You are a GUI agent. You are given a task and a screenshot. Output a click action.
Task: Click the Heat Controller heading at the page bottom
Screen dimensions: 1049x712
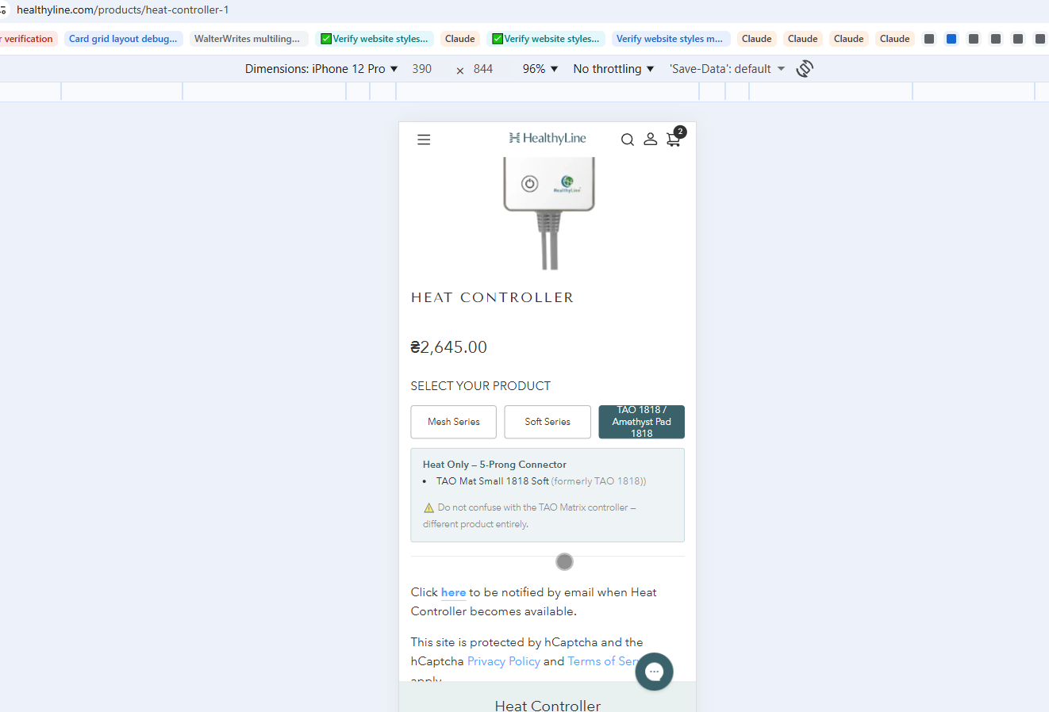click(x=548, y=705)
